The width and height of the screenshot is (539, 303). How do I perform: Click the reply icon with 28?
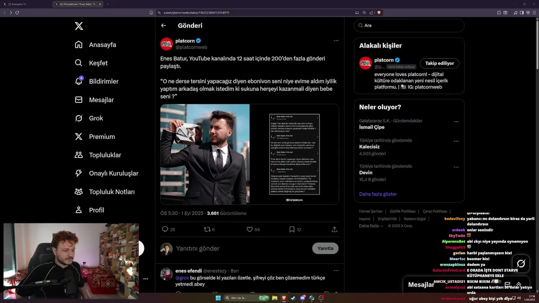[x=165, y=229]
